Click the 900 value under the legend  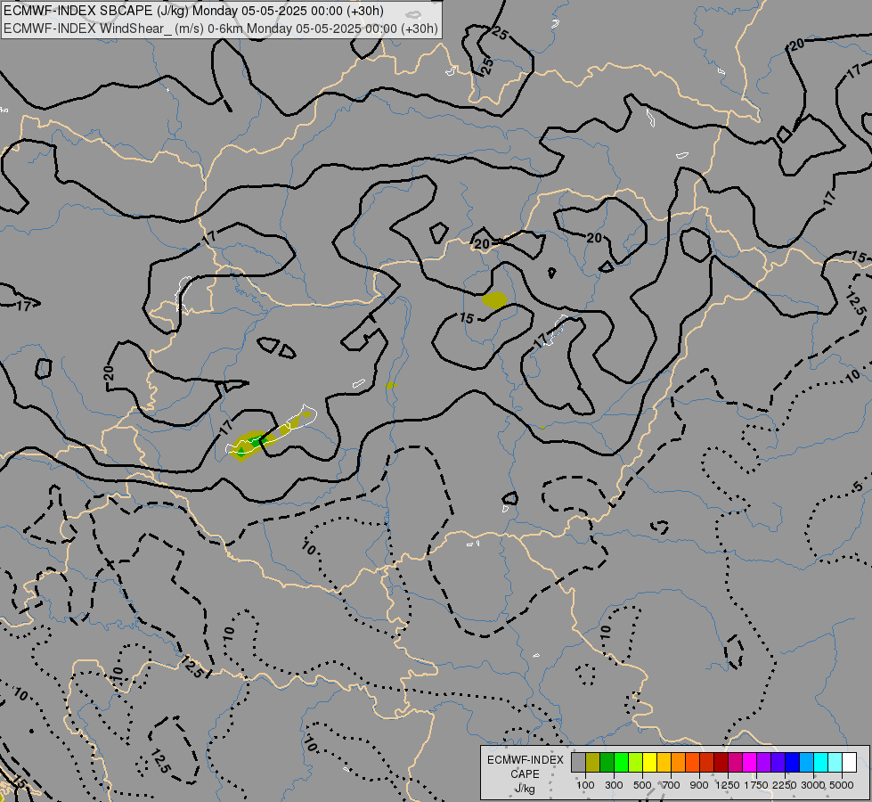(x=699, y=785)
